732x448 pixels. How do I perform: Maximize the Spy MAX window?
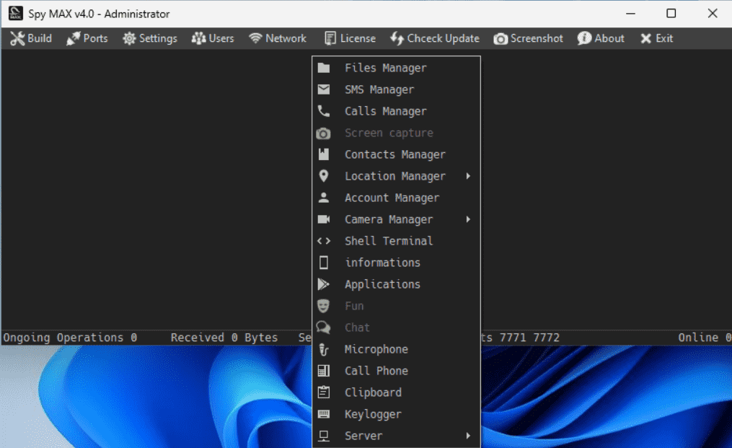click(x=671, y=14)
